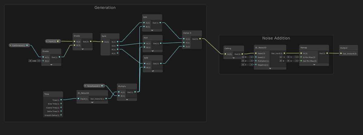The image size is (363, 135).
Task: Click the IE_Noise3D Out_Vec3(3) output port
Action: 284,53
